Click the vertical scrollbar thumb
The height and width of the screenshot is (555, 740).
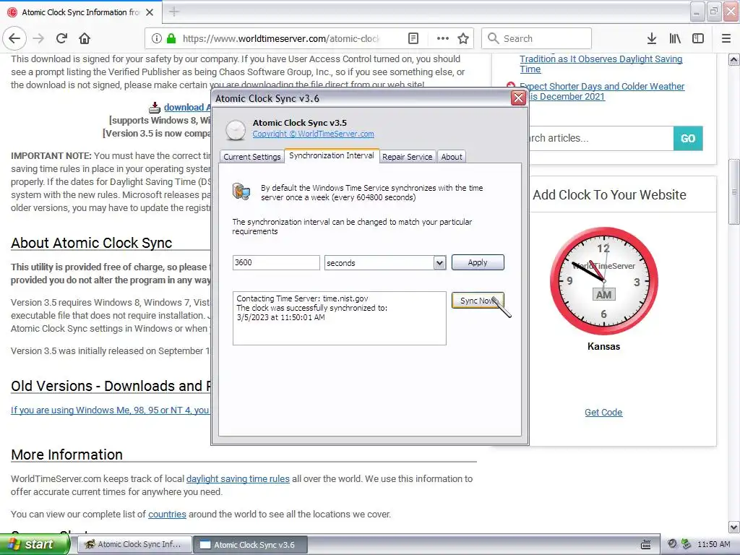tap(733, 192)
